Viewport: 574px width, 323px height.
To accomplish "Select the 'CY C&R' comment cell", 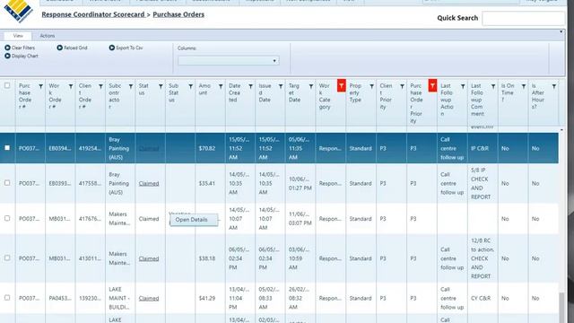I will tap(483, 299).
